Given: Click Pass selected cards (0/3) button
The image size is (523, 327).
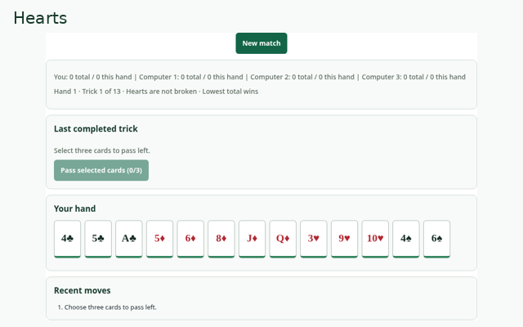Looking at the screenshot, I should [101, 170].
